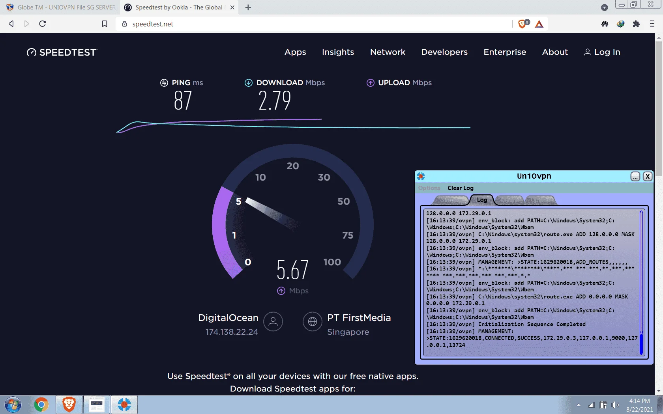Click the PT FirstMedia server name
This screenshot has height=414, width=663.
[x=359, y=318]
